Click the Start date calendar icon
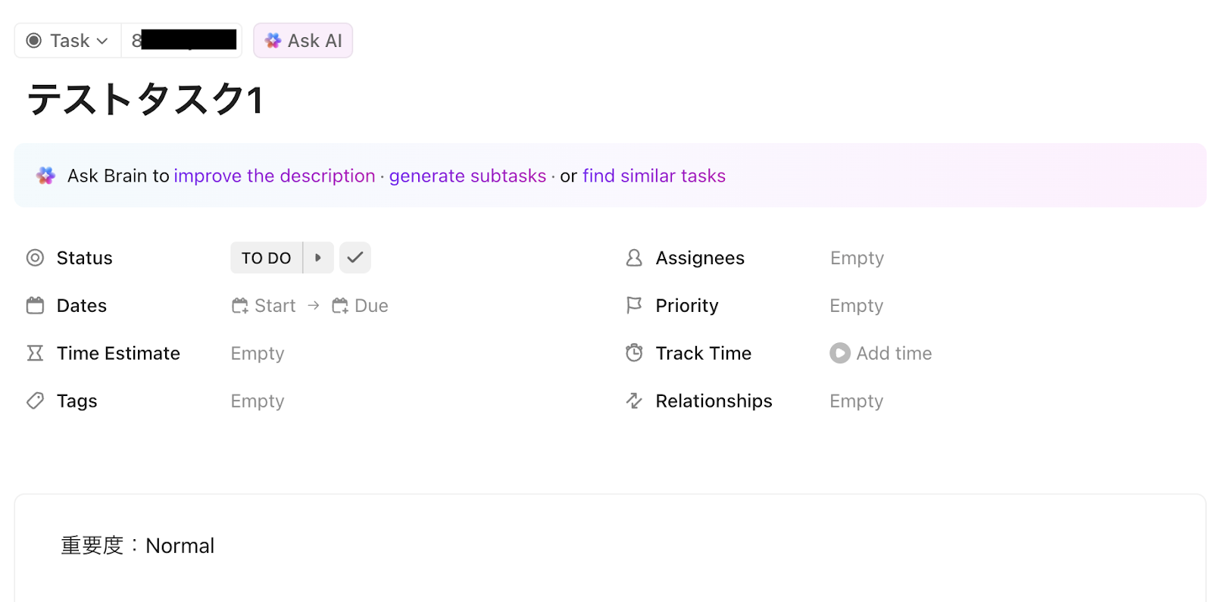 tap(240, 306)
